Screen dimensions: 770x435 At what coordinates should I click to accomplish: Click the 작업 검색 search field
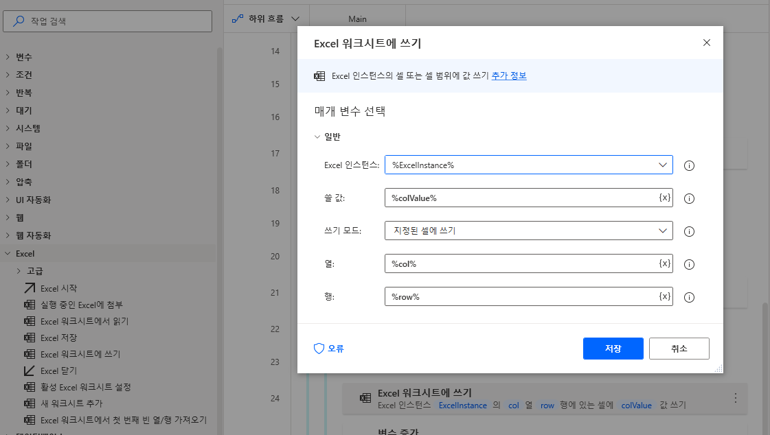(108, 21)
